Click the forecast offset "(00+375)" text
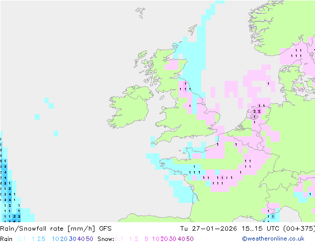 [x=299, y=229]
